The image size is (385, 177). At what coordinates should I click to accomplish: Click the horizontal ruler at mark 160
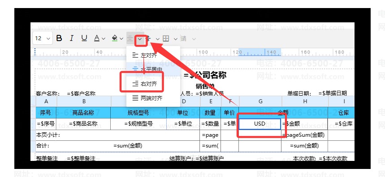click(306, 52)
